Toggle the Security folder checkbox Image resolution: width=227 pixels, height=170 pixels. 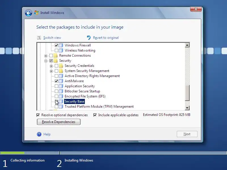[51, 61]
